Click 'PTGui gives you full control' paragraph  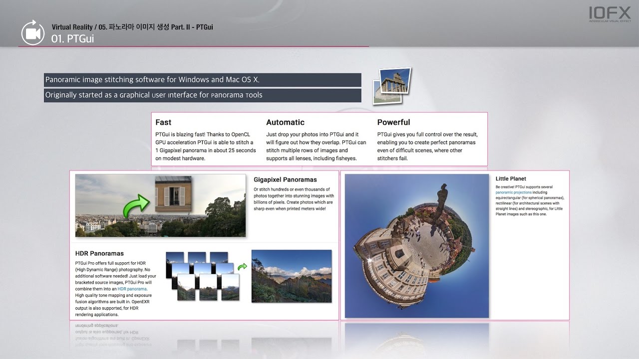[x=427, y=146]
